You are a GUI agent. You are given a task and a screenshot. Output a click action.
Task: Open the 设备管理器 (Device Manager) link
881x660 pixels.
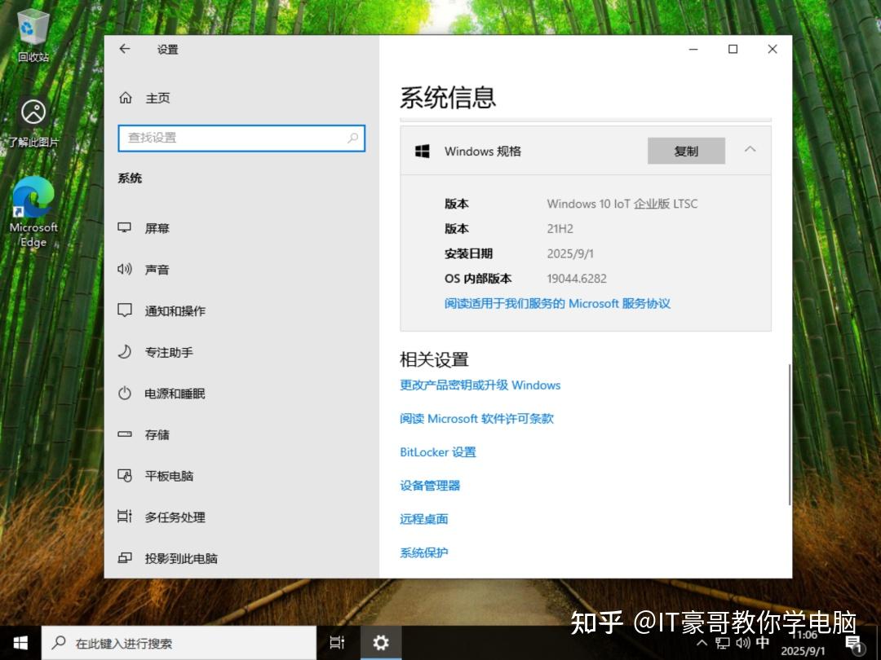coord(429,485)
